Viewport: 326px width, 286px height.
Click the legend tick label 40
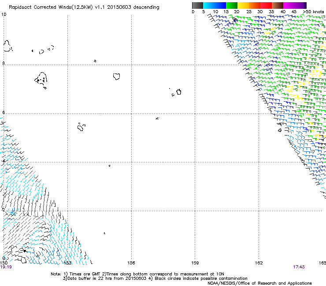(283, 11)
